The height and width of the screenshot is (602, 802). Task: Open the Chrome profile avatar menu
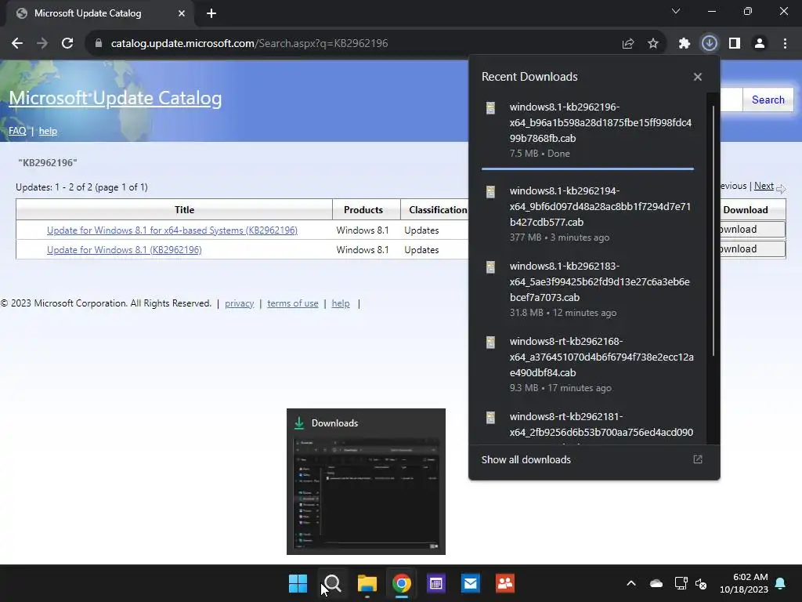pos(760,44)
